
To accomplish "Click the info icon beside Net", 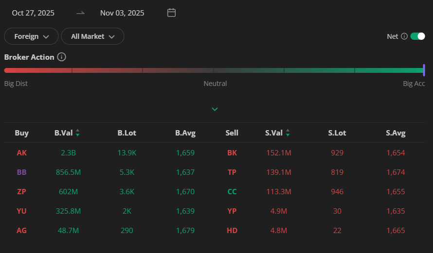I will tap(404, 36).
